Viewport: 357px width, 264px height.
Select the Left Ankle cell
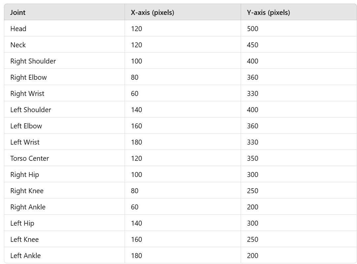tap(25, 255)
